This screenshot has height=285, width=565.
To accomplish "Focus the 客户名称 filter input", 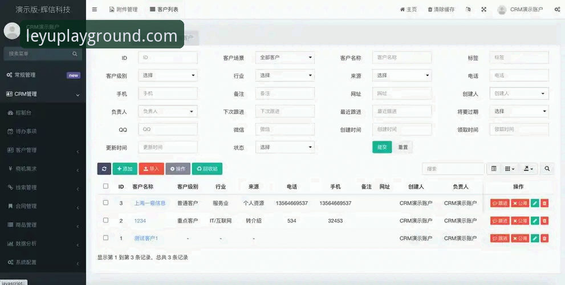I will click(x=402, y=58).
